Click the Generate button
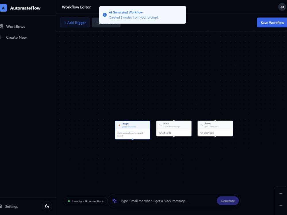287x215 pixels. click(228, 201)
